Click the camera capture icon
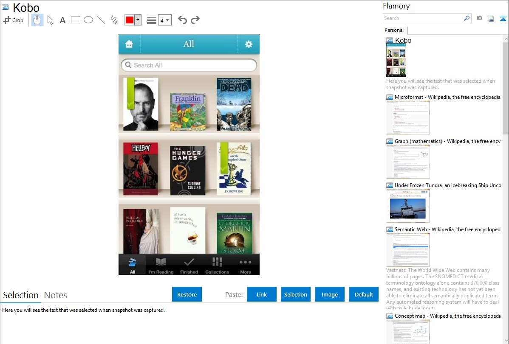This screenshot has height=344, width=509. coord(479,18)
